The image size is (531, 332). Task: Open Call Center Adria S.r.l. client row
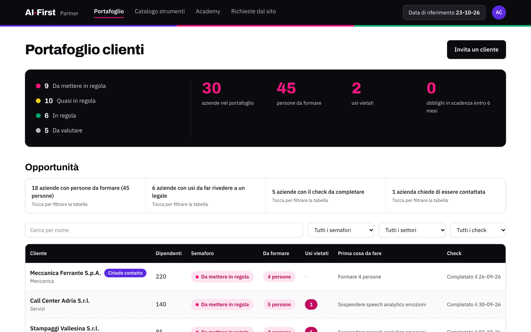point(265,304)
